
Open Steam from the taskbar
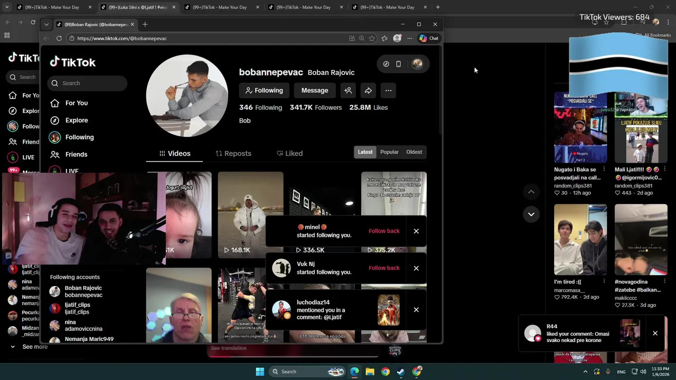coord(401,372)
